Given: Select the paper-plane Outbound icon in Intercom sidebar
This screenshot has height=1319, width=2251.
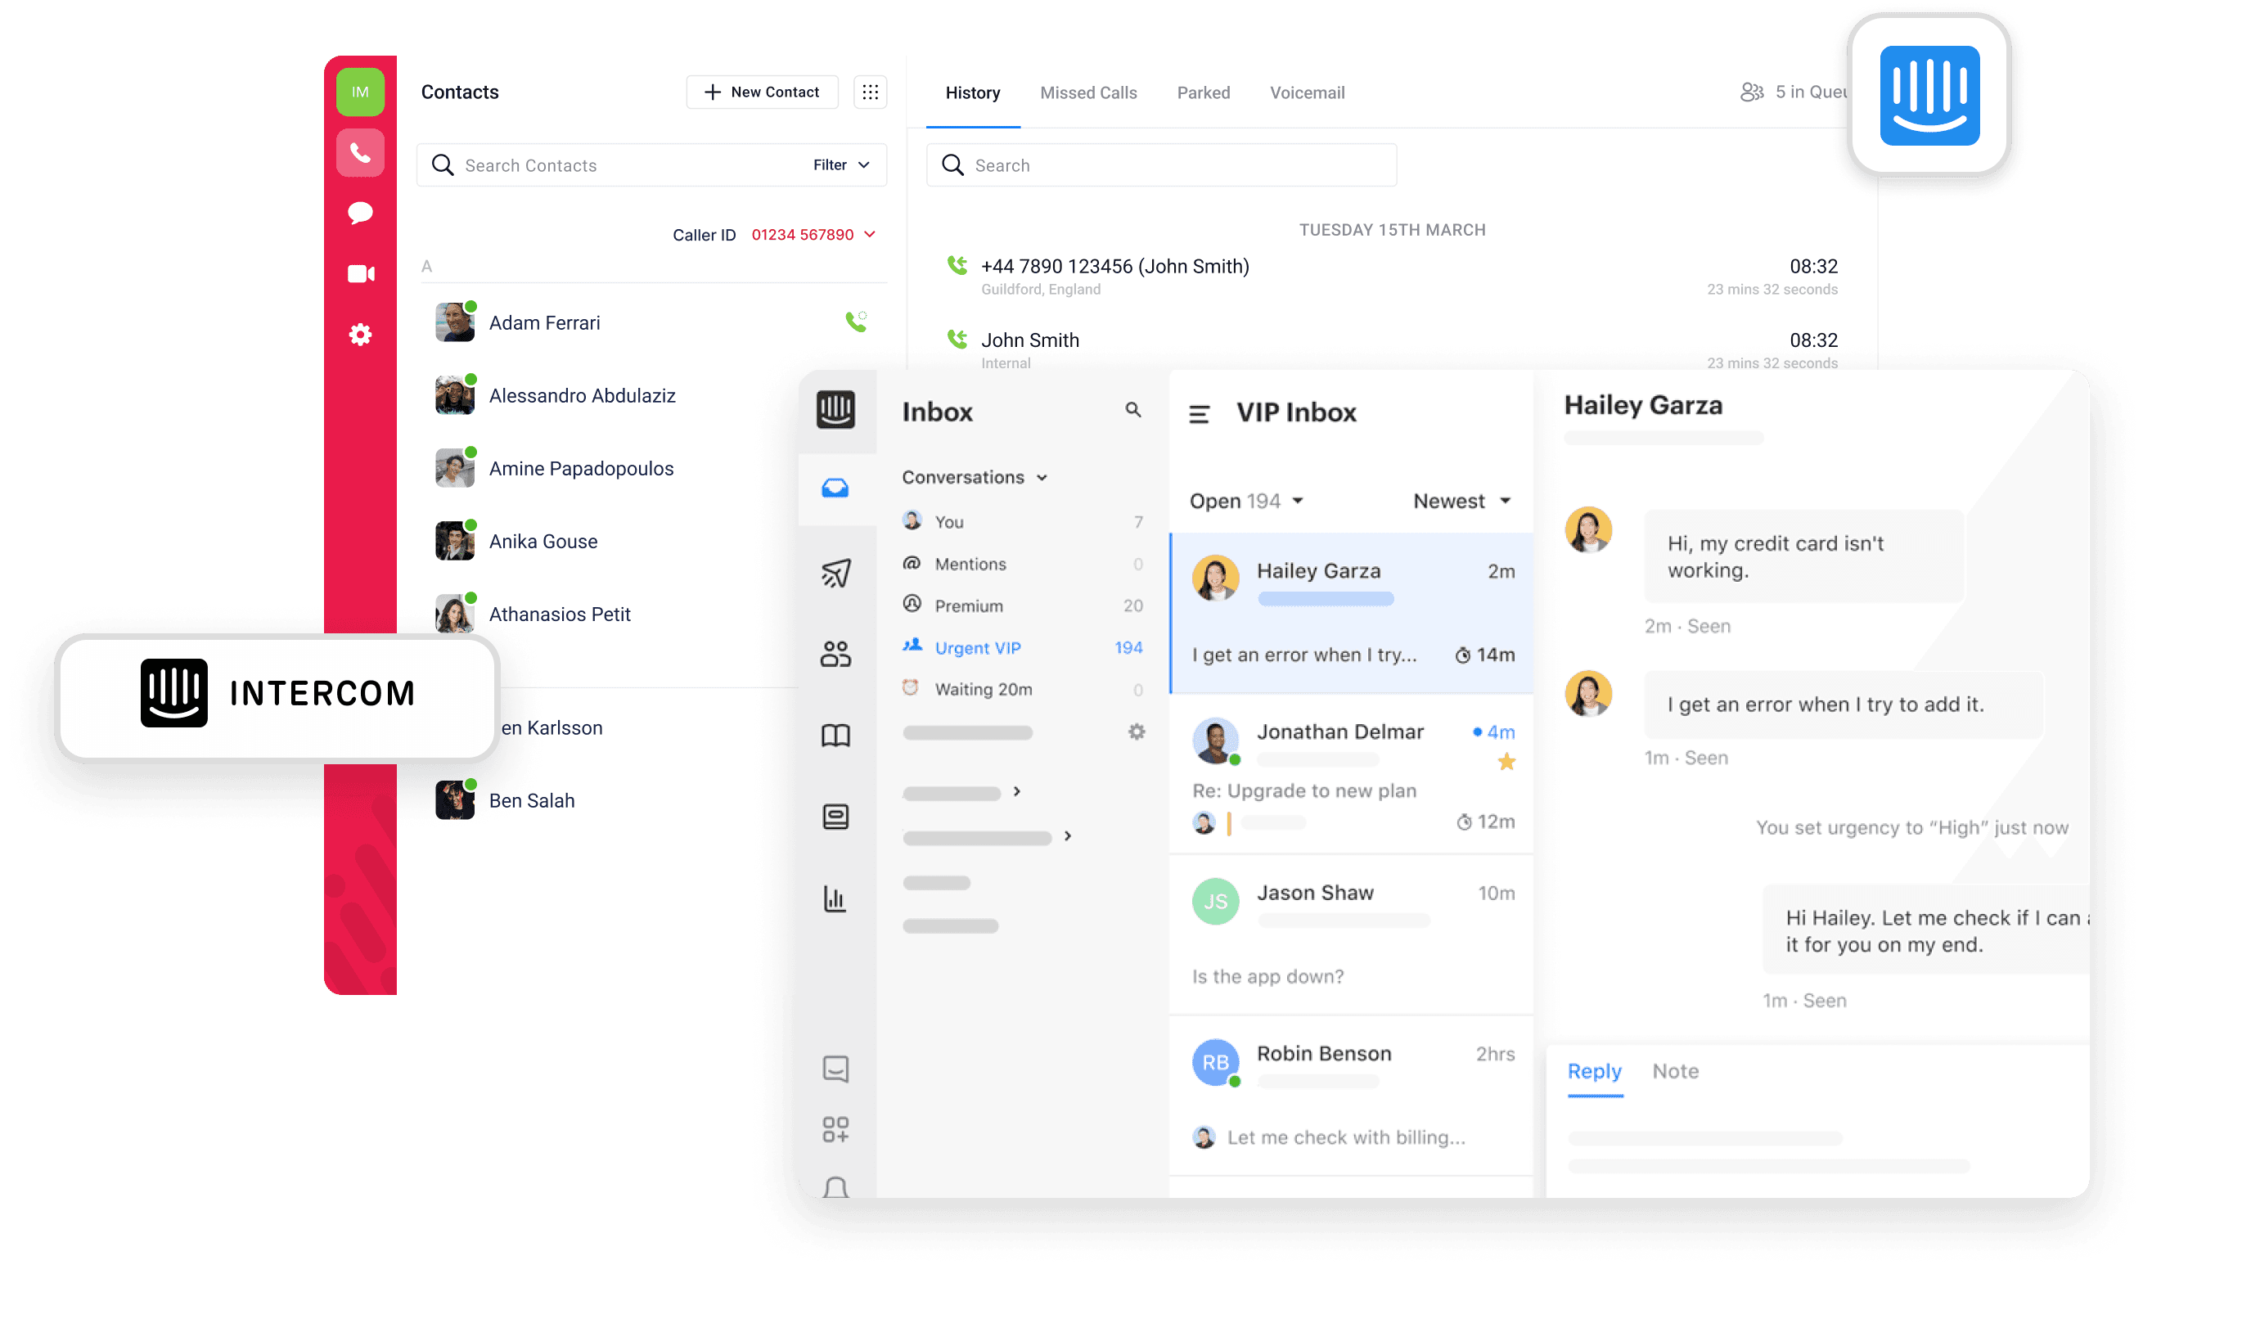Looking at the screenshot, I should pyautogui.click(x=836, y=574).
